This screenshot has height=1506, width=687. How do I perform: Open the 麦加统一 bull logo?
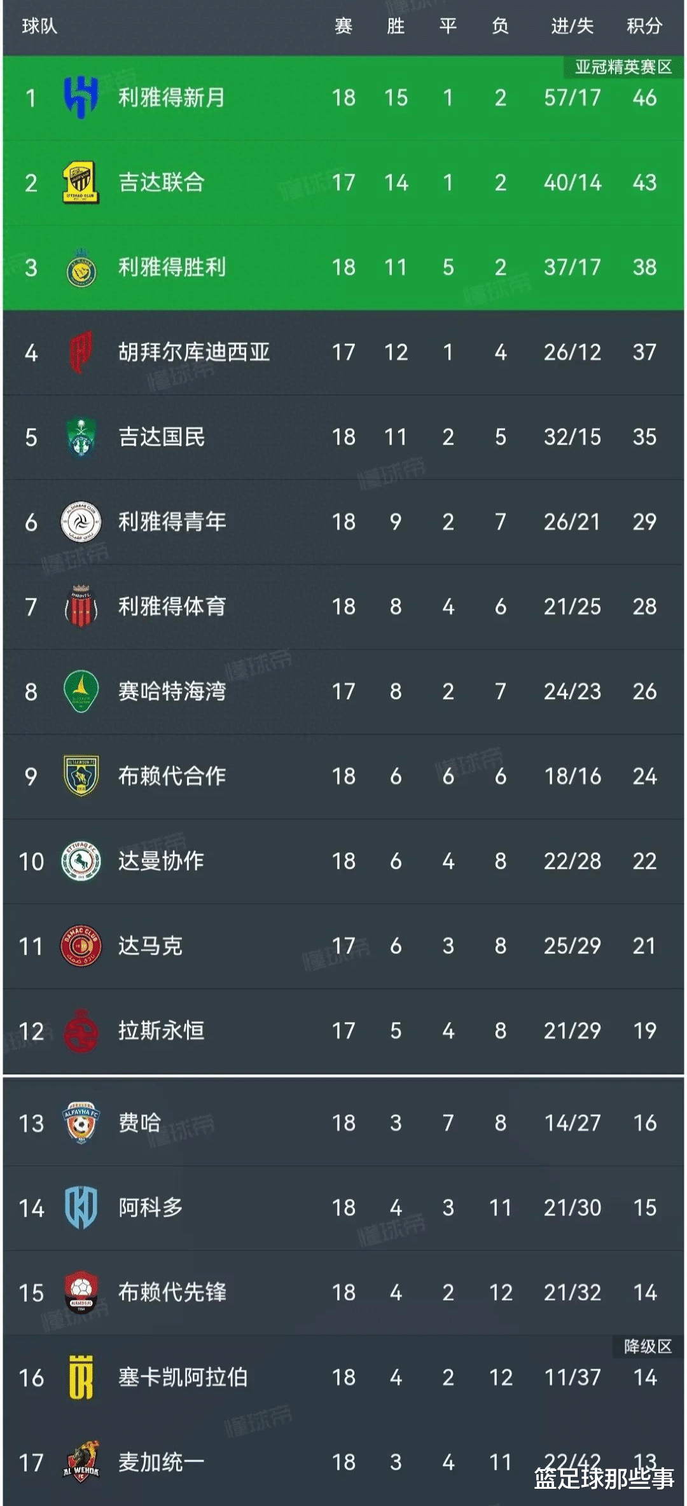[x=81, y=1461]
